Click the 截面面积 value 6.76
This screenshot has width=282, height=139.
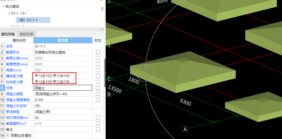pyautogui.click(x=38, y=124)
